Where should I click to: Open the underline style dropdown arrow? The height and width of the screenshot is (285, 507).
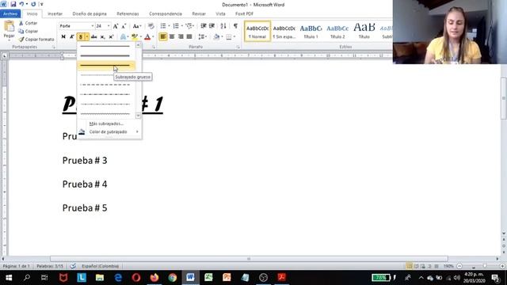tap(86, 37)
